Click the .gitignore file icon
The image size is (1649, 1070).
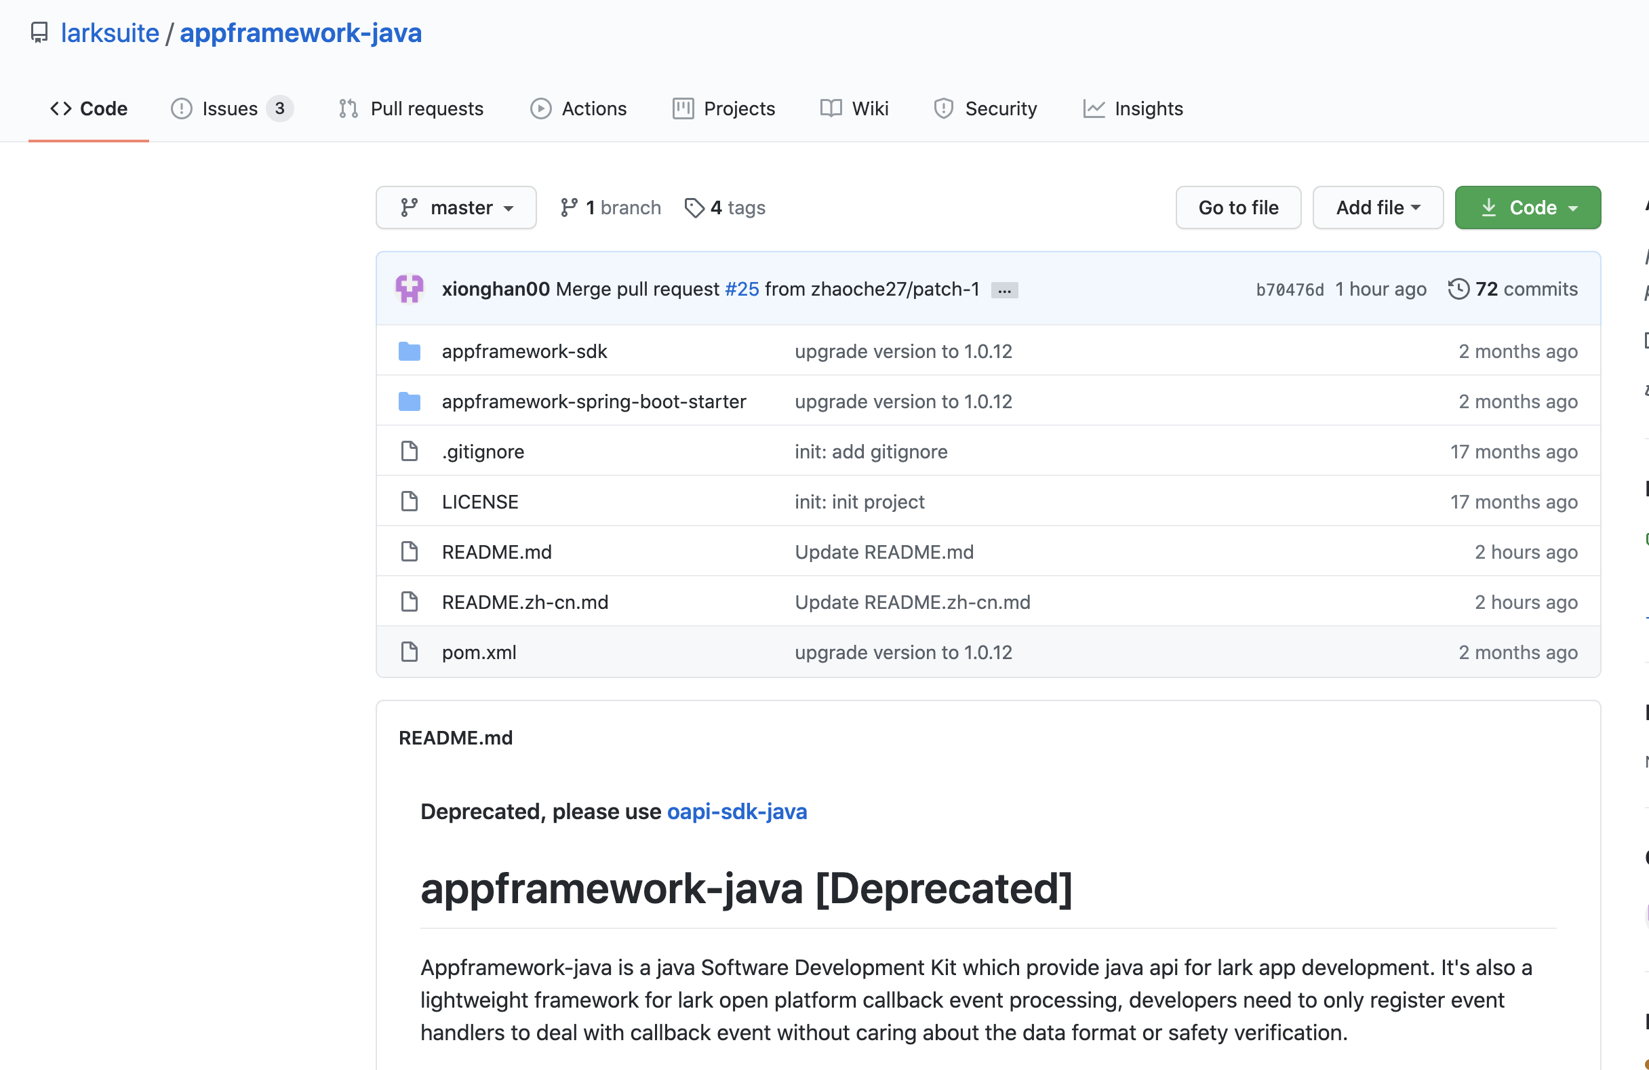pos(410,451)
